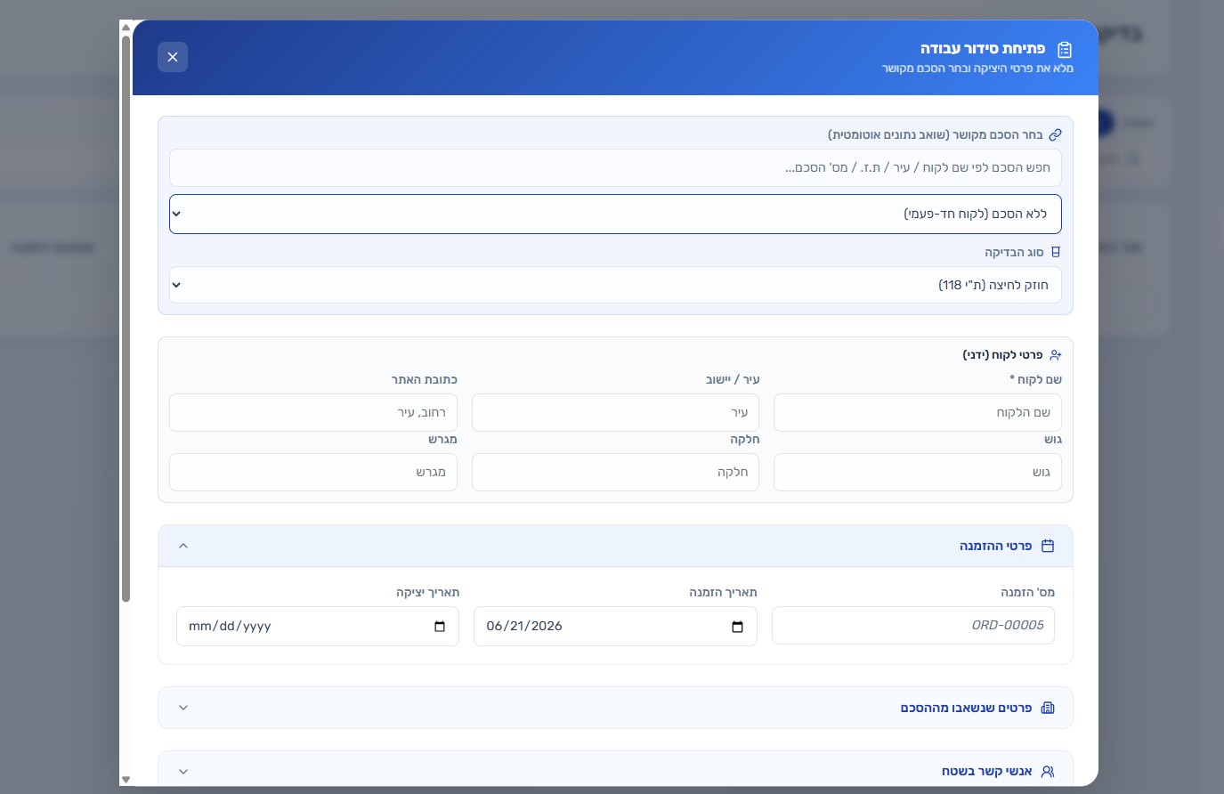Click the מס' הזמנה label

(1027, 592)
